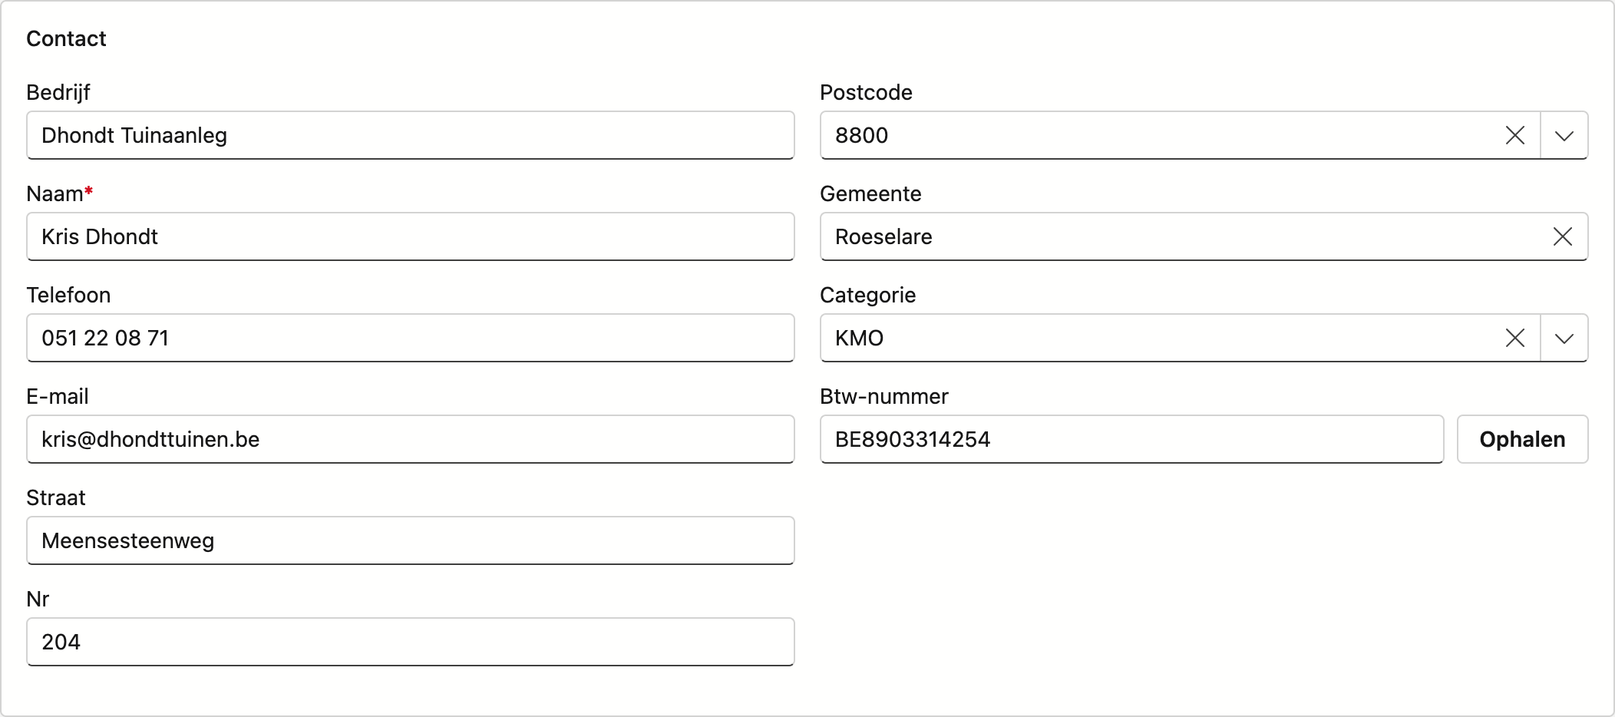
Task: Expand the Categorie dropdown chevron
Action: 1564,338
